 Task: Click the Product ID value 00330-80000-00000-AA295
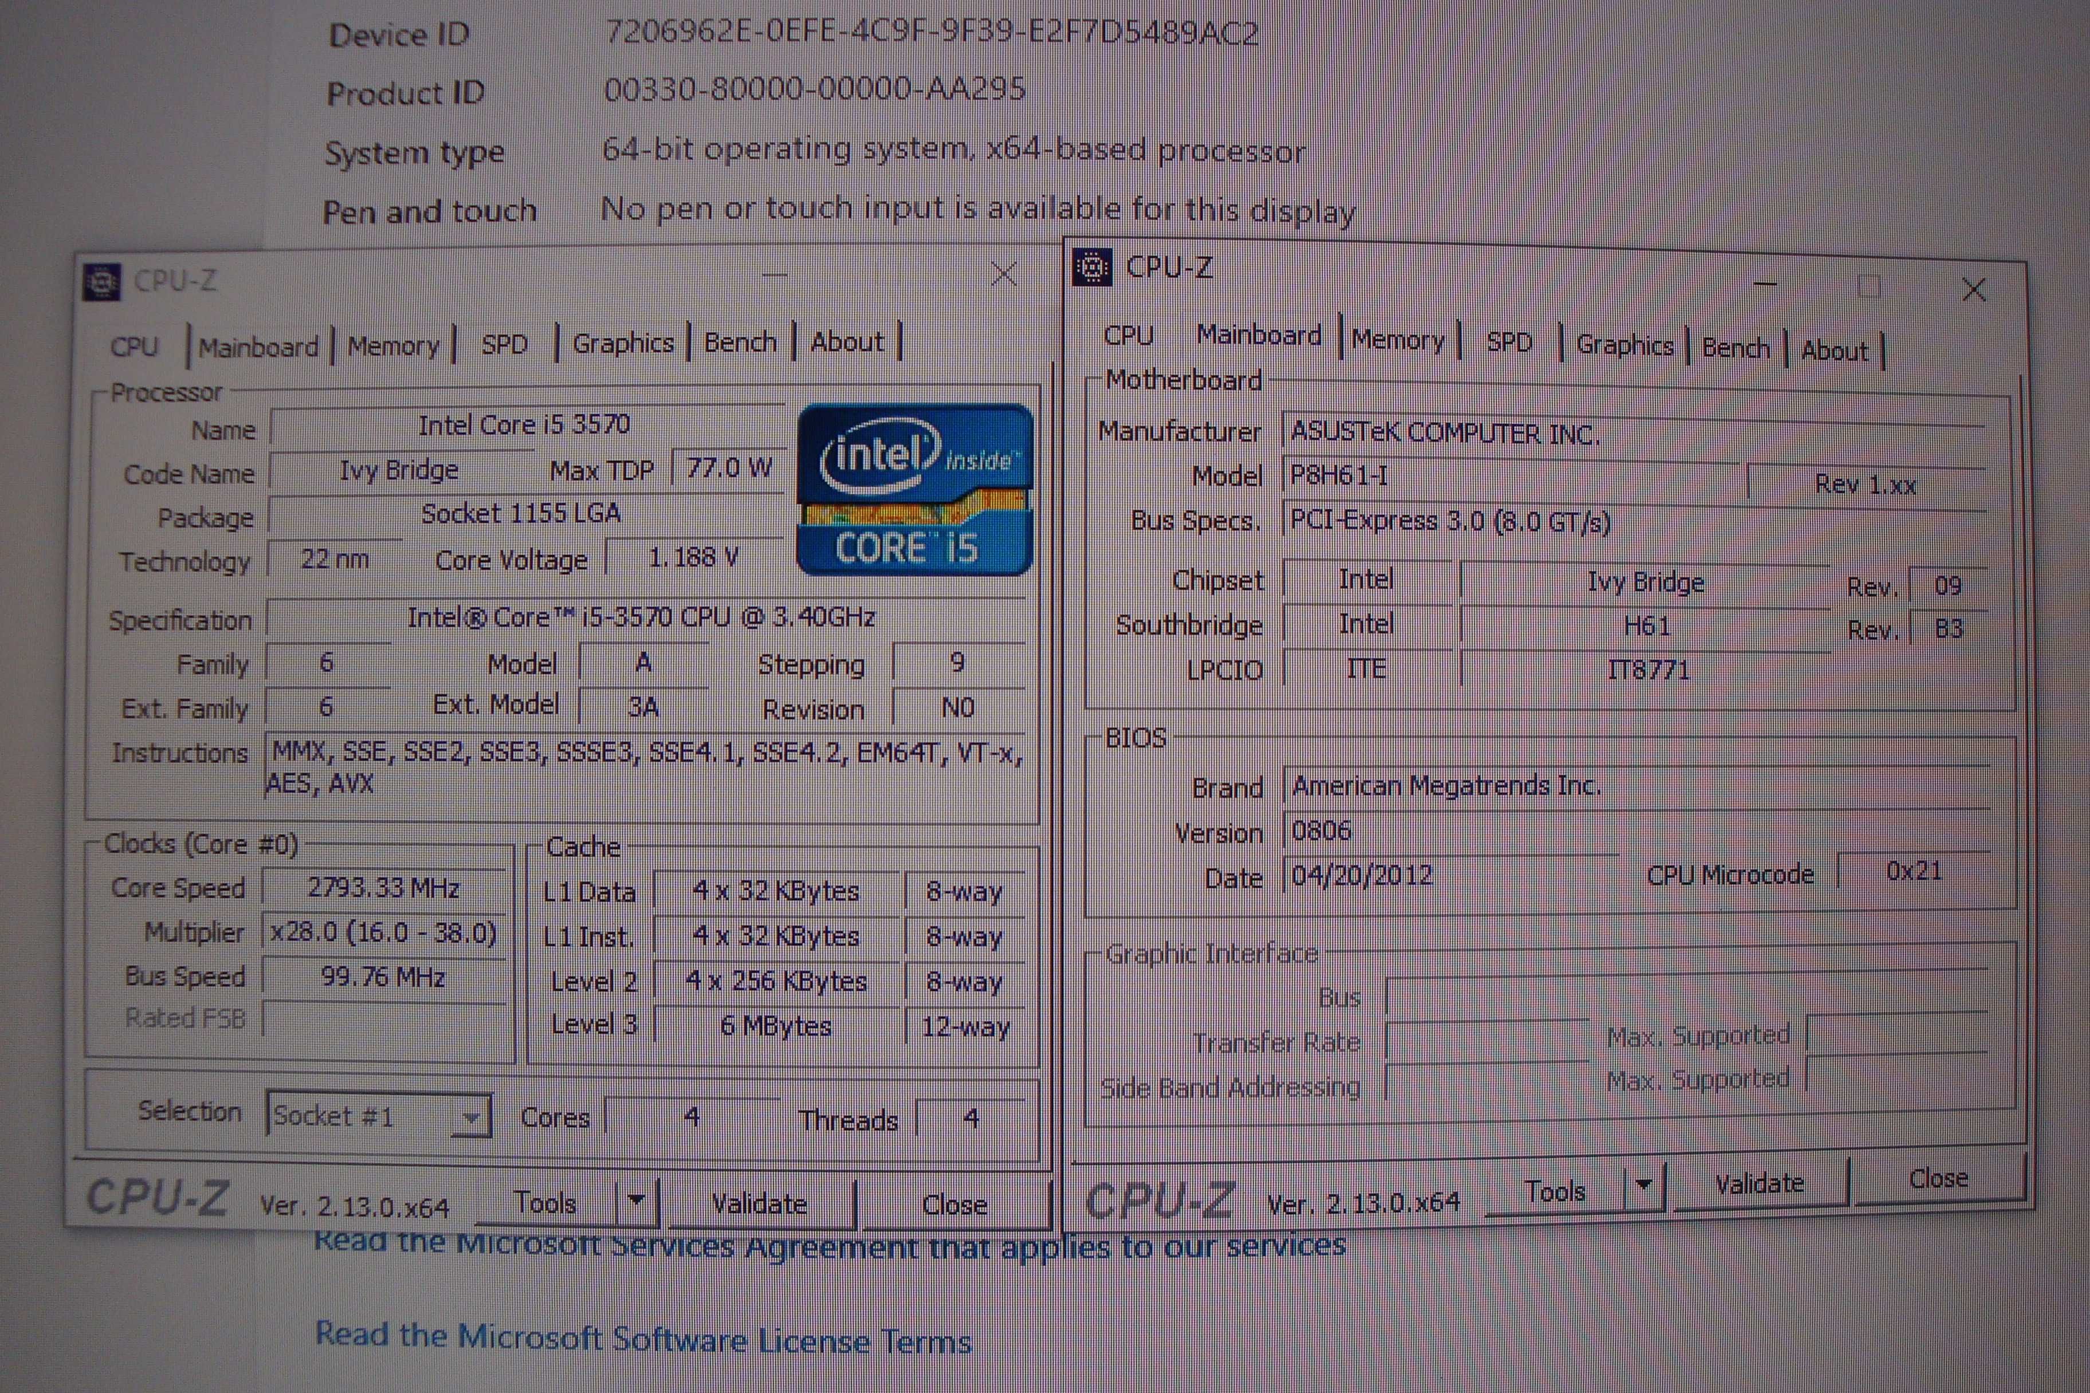click(815, 89)
